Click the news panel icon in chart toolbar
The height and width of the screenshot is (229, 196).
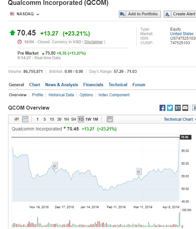click(110, 119)
